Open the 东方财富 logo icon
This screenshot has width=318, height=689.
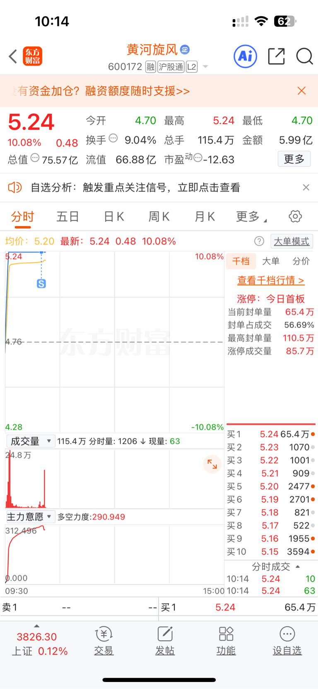pos(32,56)
